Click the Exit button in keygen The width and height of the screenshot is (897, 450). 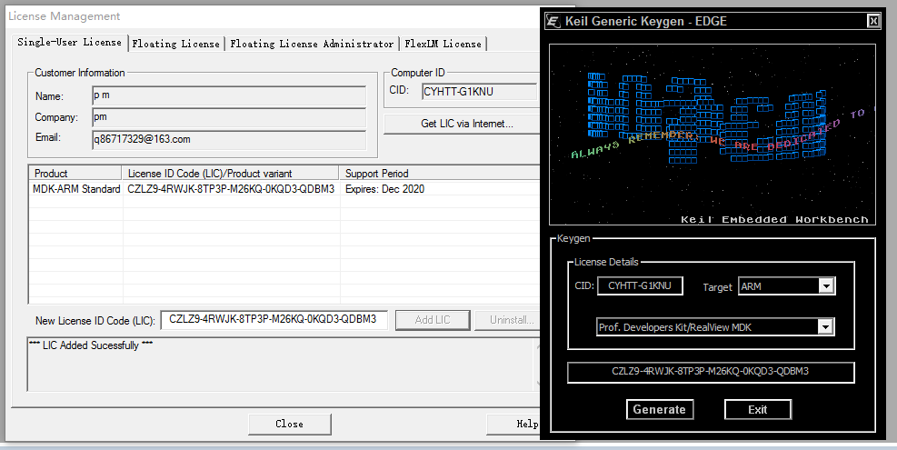click(757, 409)
